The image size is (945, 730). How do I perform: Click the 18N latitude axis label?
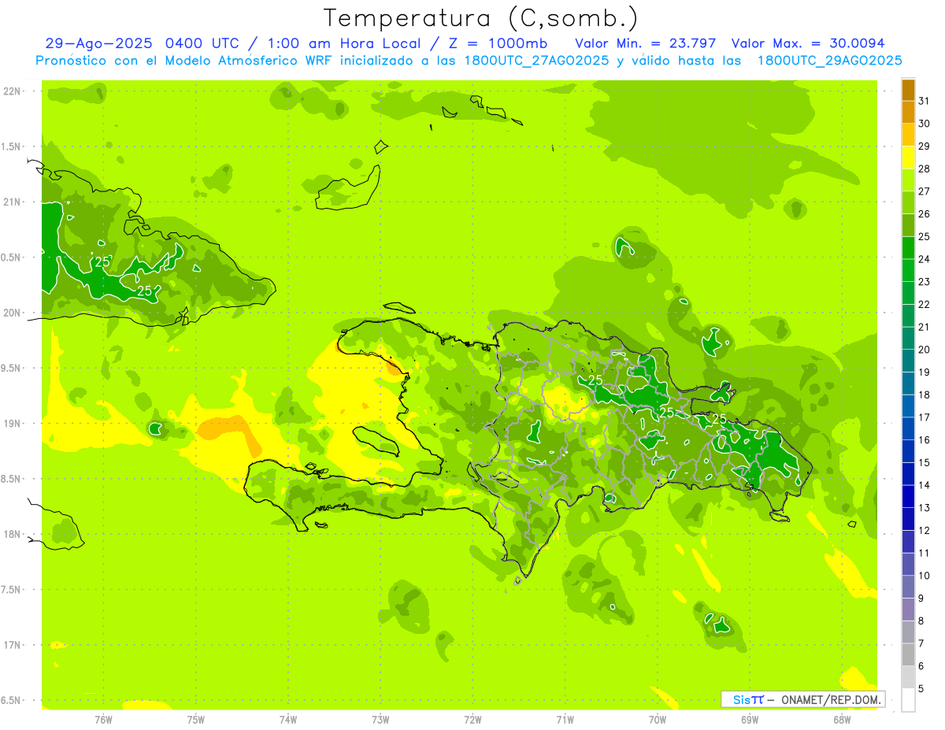[x=11, y=535]
